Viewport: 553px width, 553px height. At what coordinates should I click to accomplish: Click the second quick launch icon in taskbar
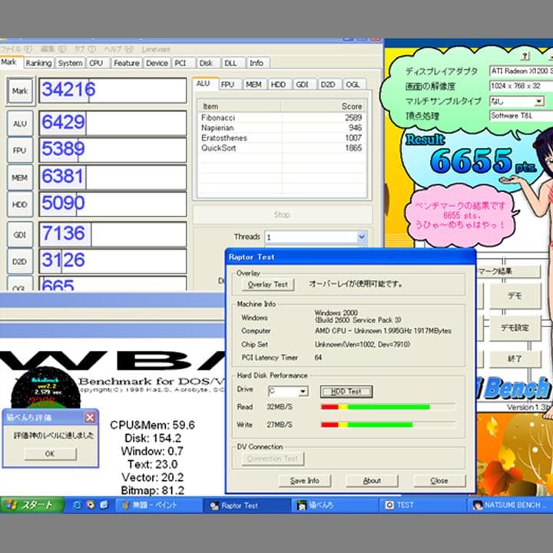pyautogui.click(x=91, y=505)
